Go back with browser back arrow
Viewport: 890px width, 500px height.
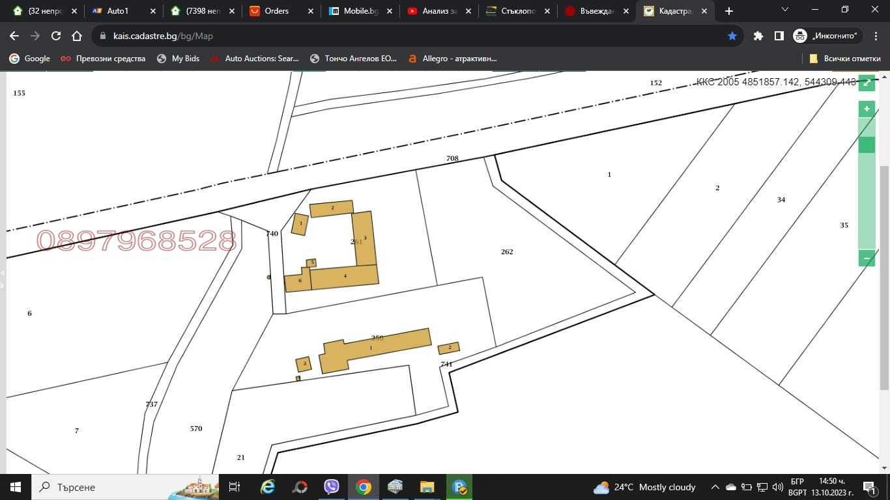point(14,36)
